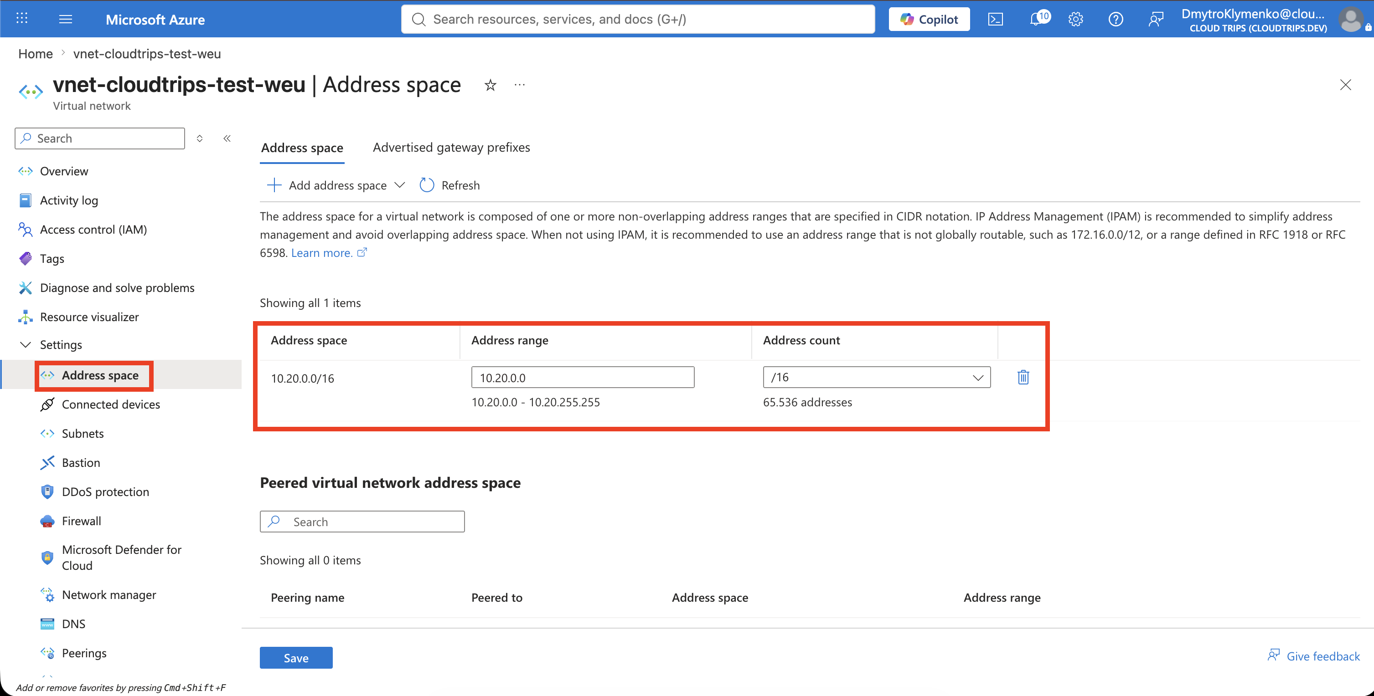This screenshot has height=696, width=1374.
Task: Click the Learn more external link icon
Action: point(362,253)
